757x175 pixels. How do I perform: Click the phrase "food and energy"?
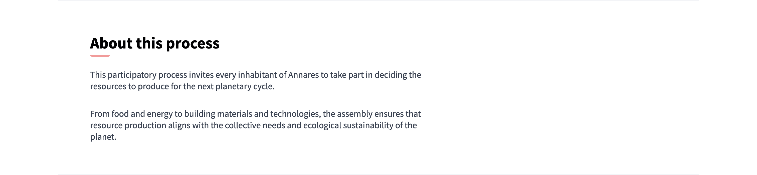pos(142,114)
